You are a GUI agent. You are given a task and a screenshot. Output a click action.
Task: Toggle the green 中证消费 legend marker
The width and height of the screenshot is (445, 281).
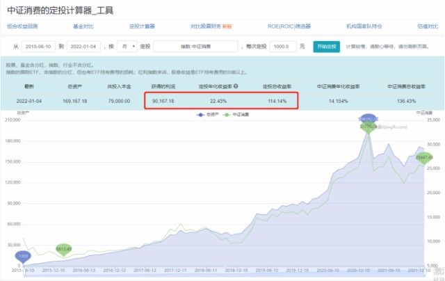click(x=227, y=115)
